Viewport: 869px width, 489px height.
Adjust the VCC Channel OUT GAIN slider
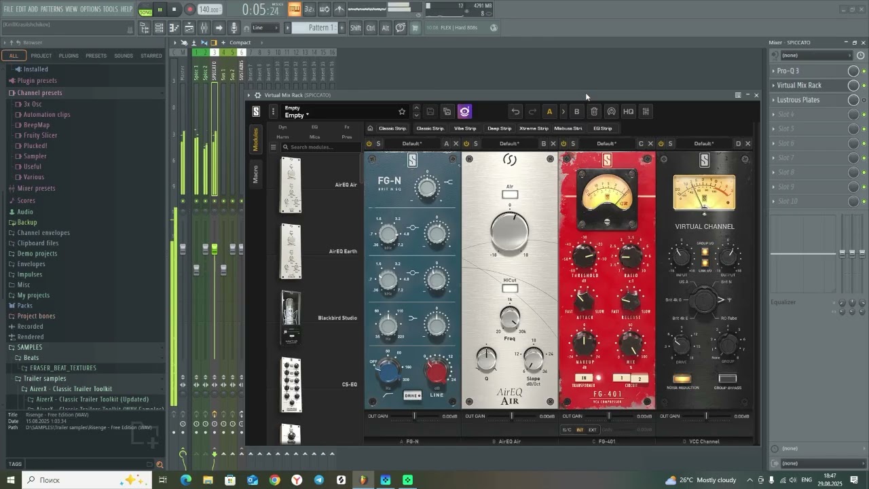[x=706, y=416]
